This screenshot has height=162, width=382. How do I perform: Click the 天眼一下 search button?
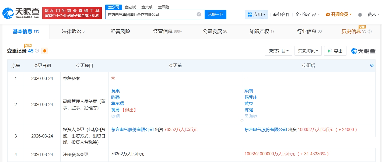[x=215, y=14]
